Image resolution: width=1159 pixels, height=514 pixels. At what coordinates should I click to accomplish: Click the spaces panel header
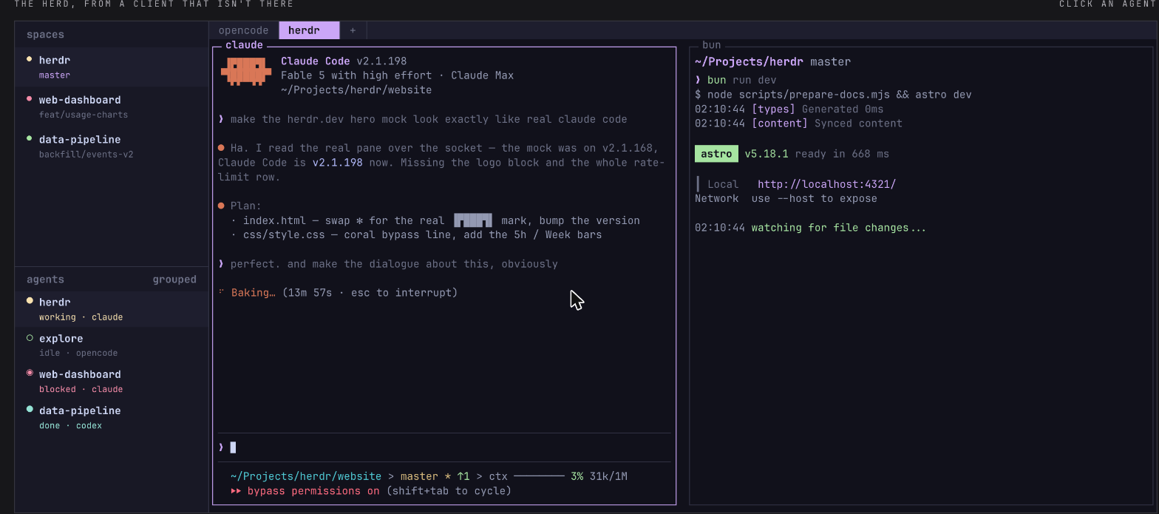coord(45,35)
